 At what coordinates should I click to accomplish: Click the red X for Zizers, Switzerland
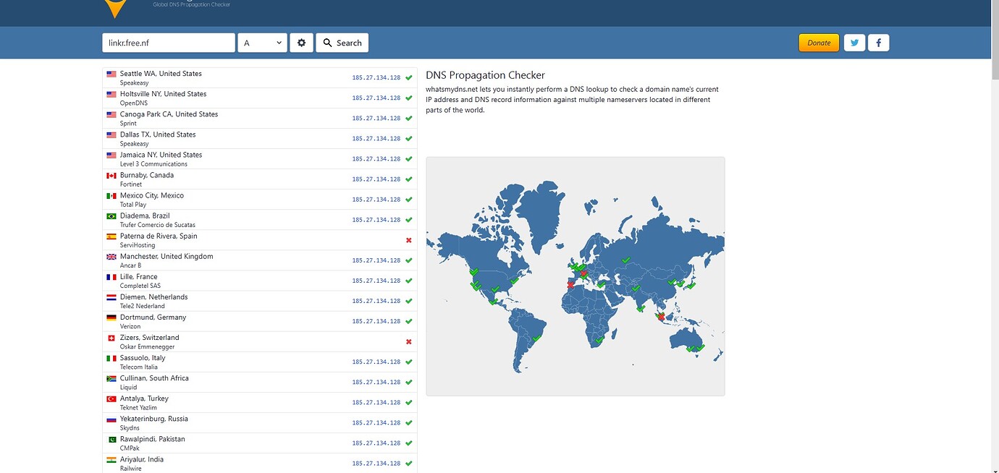[408, 341]
